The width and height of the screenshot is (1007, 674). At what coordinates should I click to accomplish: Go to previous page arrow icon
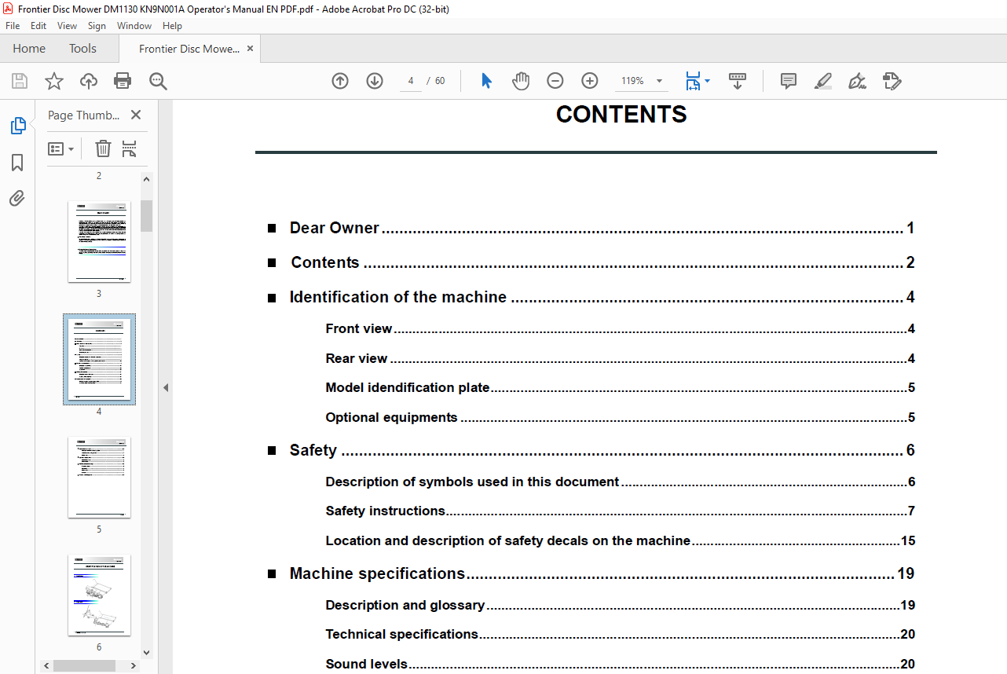pyautogui.click(x=340, y=81)
